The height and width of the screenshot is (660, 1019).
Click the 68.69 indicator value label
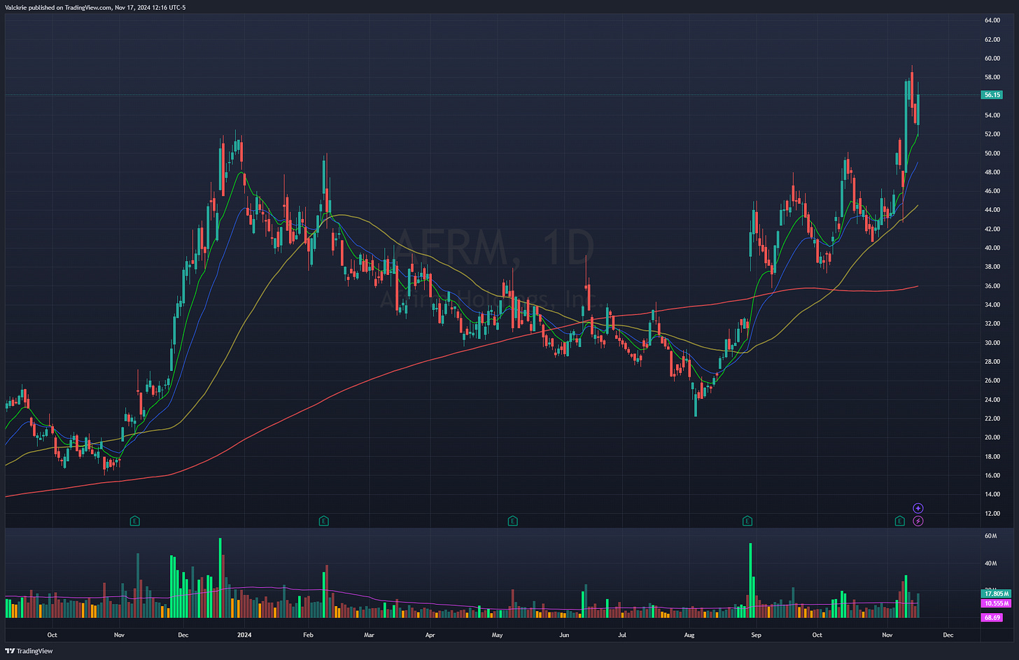pos(992,617)
